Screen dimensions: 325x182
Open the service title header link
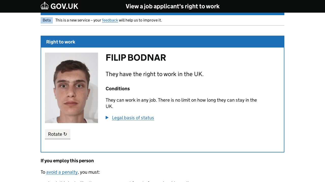coord(172,6)
